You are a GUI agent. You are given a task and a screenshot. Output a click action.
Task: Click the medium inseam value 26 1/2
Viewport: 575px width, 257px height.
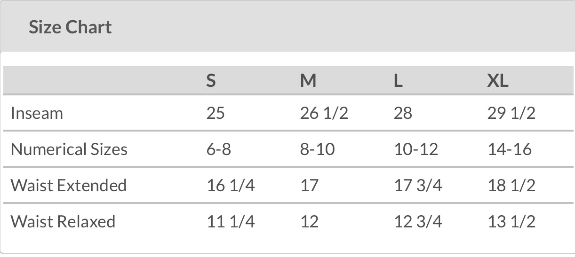click(324, 113)
